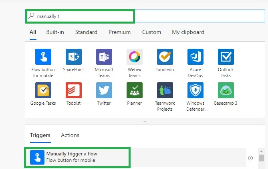Open the Flow button for mobile connector
268x169 pixels.
click(43, 57)
